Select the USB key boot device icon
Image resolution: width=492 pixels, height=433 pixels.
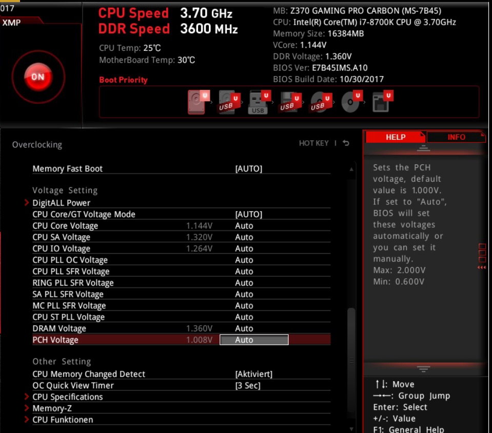(259, 102)
